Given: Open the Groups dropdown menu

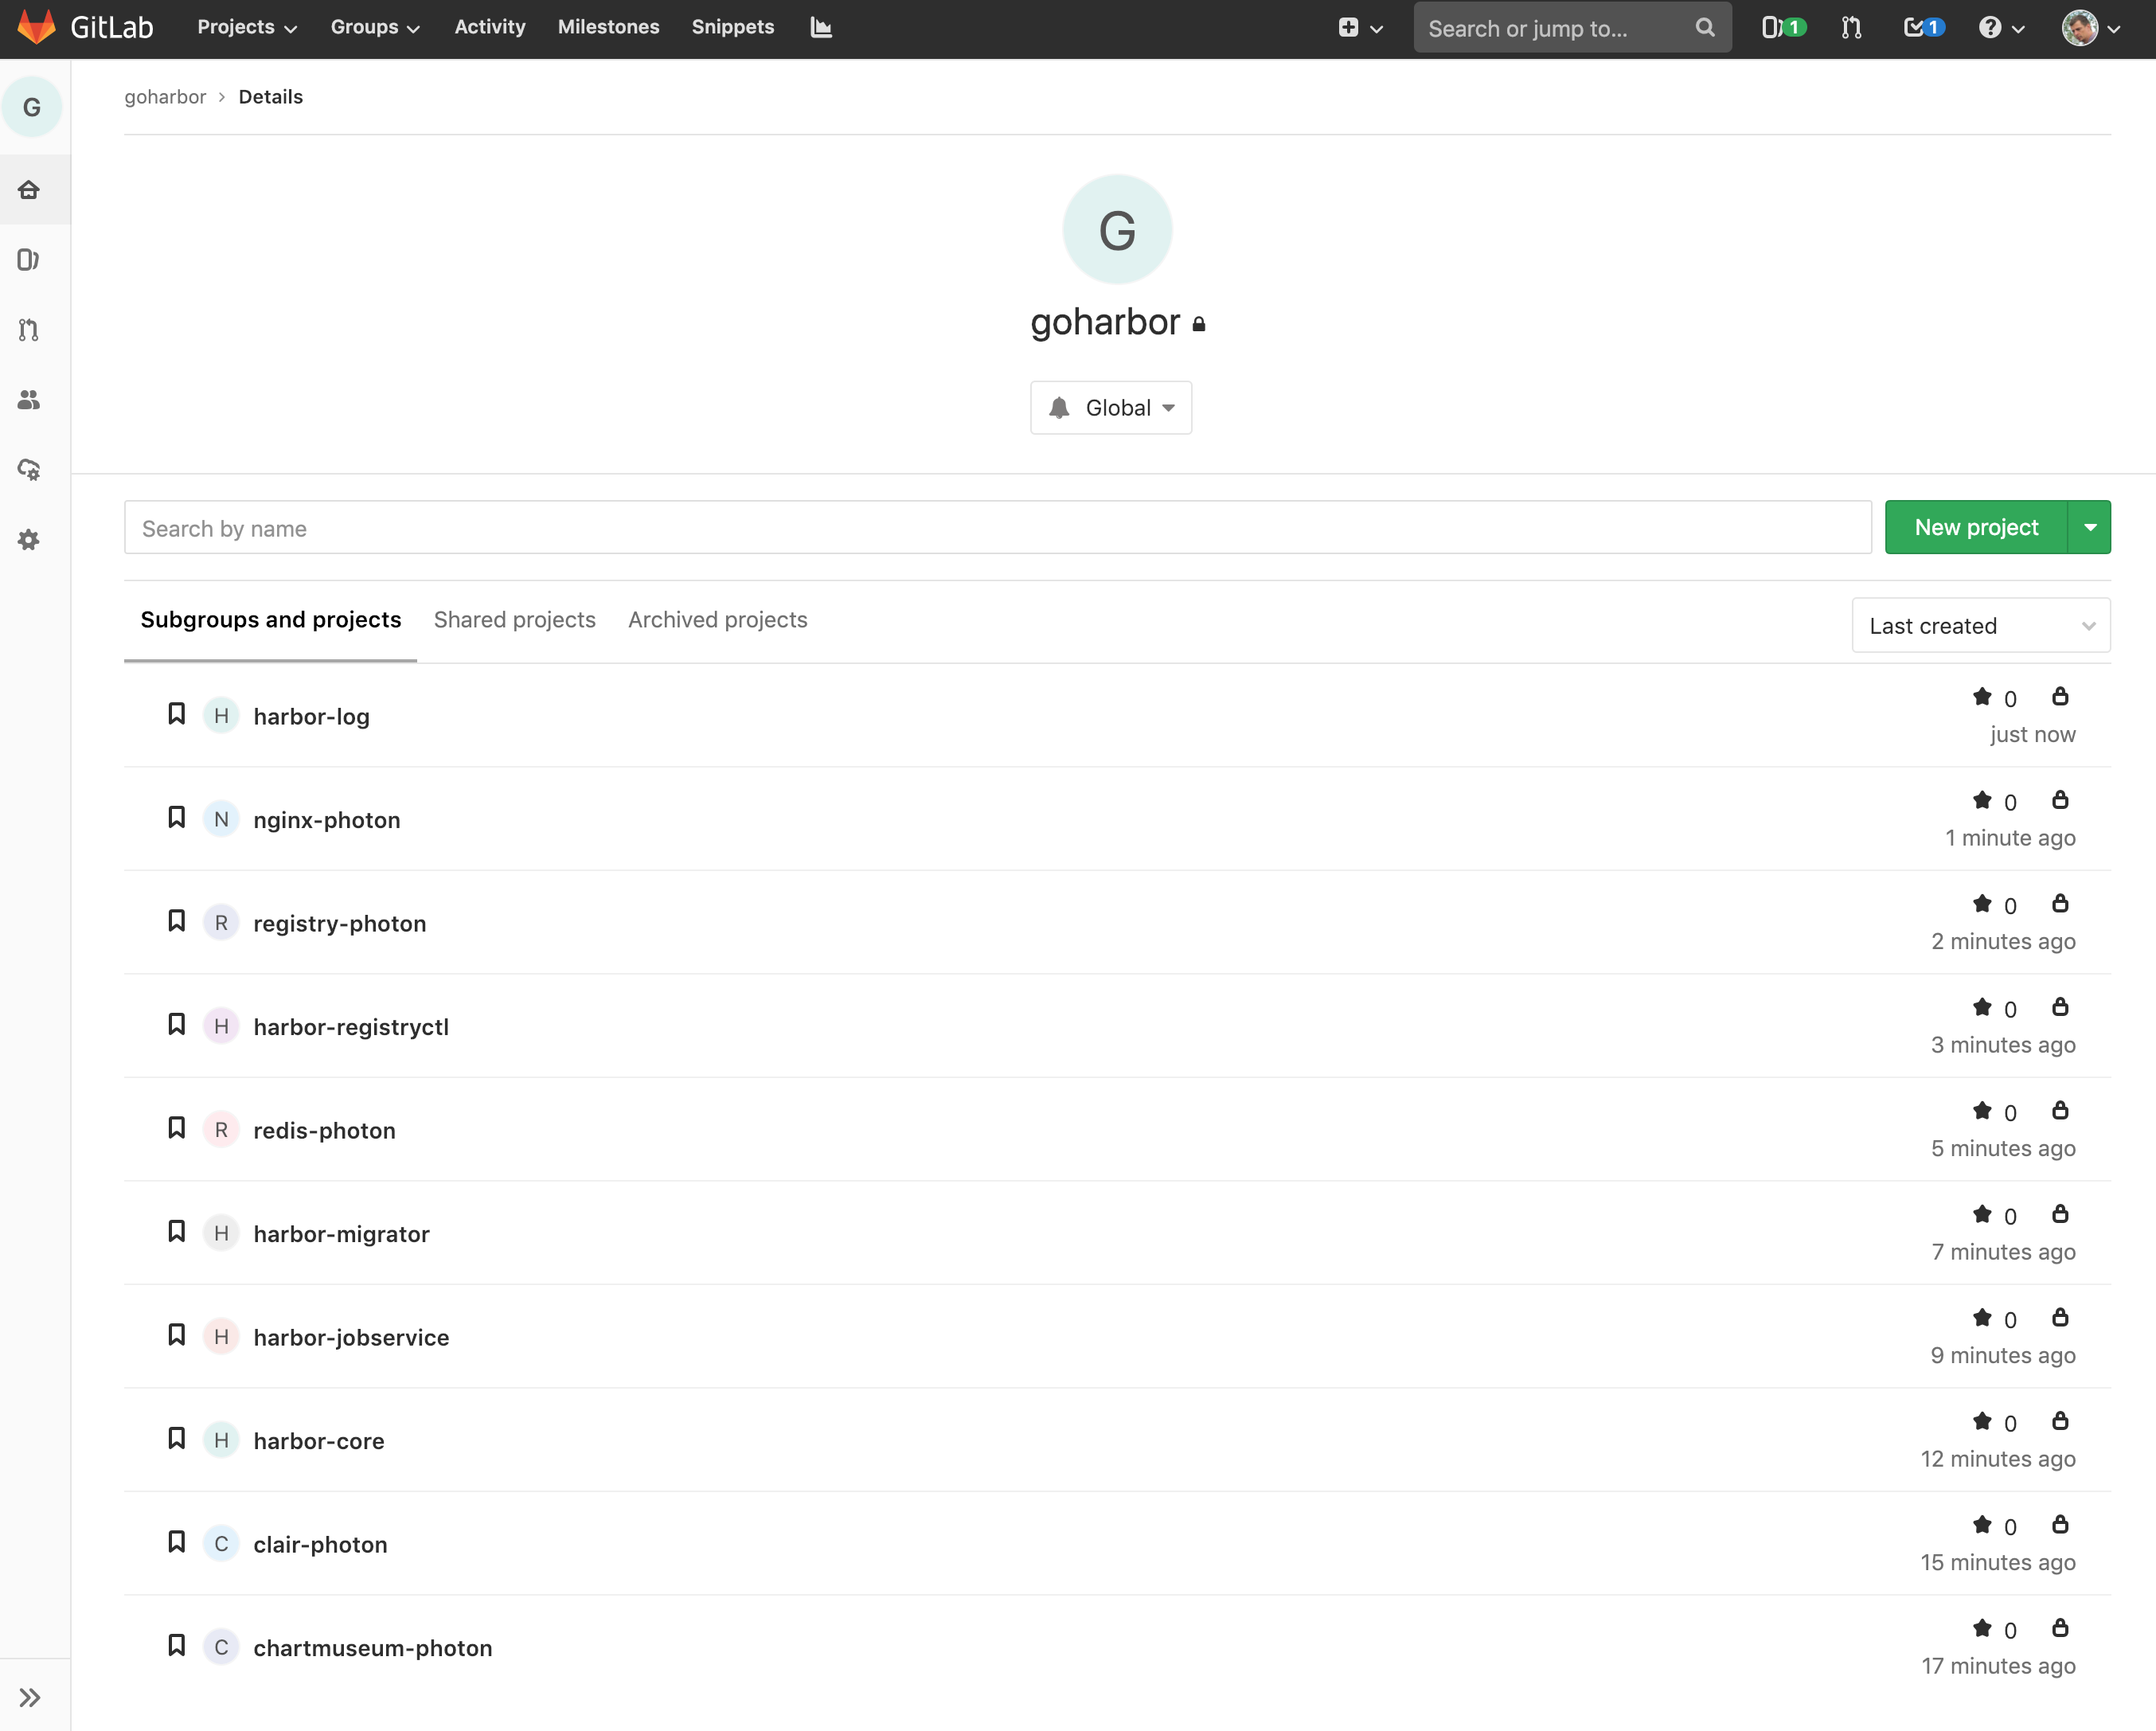Looking at the screenshot, I should pyautogui.click(x=375, y=27).
